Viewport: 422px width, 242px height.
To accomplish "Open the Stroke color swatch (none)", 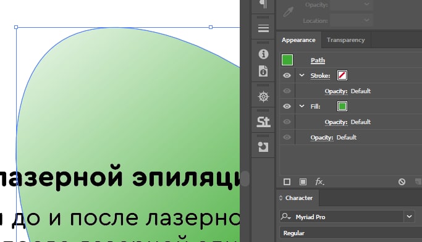I will click(342, 75).
